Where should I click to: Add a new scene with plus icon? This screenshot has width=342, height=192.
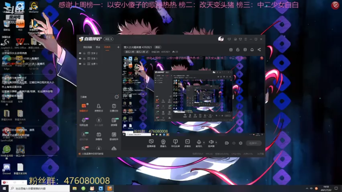click(x=118, y=47)
